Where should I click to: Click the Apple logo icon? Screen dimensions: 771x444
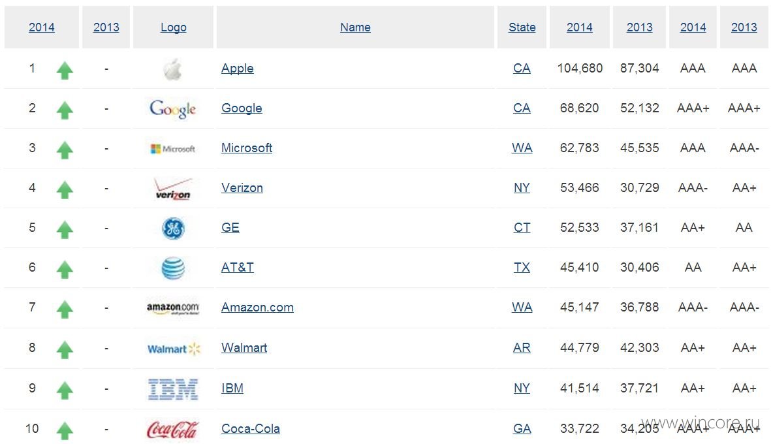click(x=173, y=69)
